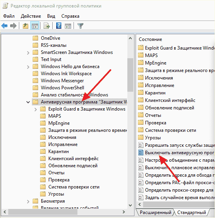The width and height of the screenshot is (215, 218).
Task: Select OneDrive folder in the tree
Action: point(50,38)
